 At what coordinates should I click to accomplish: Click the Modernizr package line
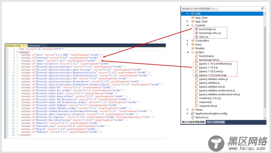coord(61,123)
